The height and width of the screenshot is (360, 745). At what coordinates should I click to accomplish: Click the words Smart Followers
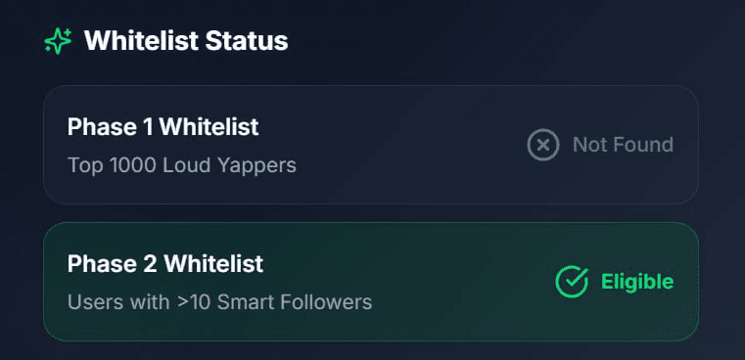point(295,302)
